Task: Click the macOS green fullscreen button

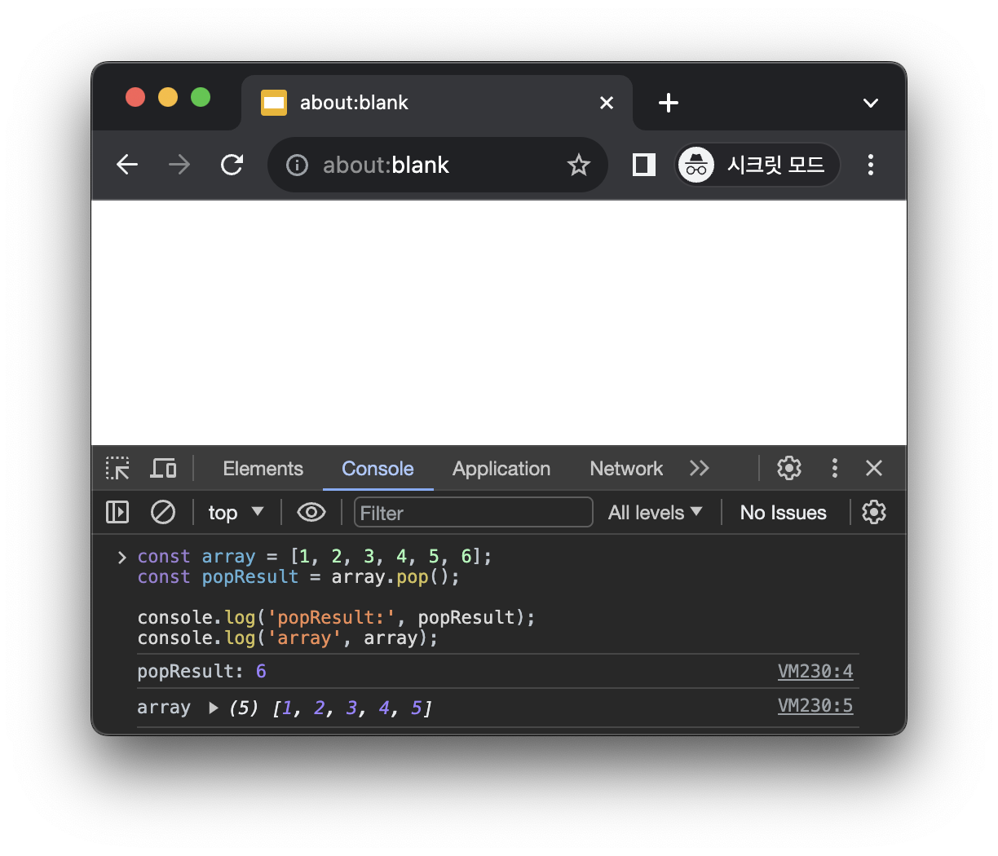Action: [x=201, y=98]
